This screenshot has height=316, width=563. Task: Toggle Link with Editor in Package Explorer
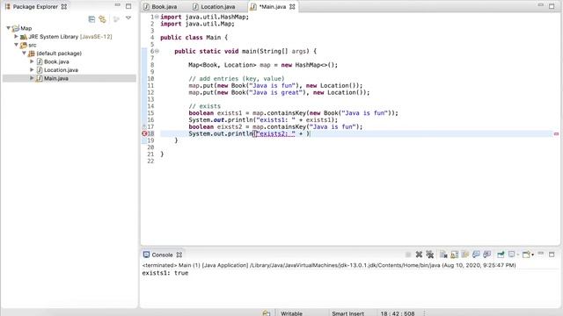[x=103, y=19]
